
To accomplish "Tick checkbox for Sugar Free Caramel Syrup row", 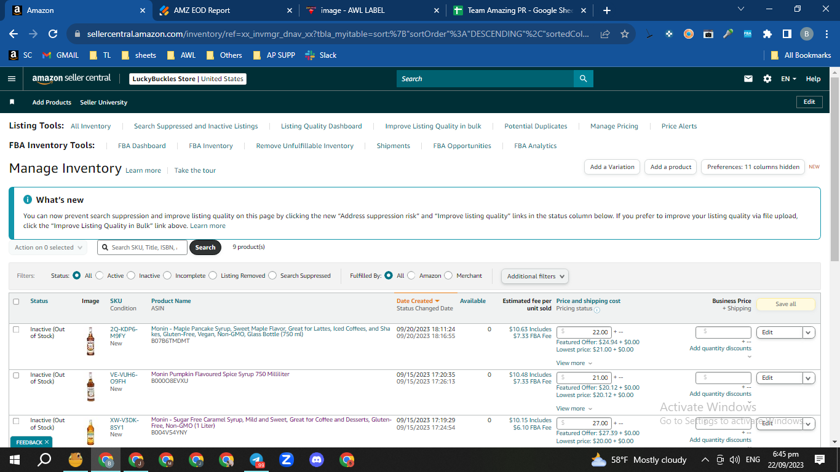I will coord(16,421).
